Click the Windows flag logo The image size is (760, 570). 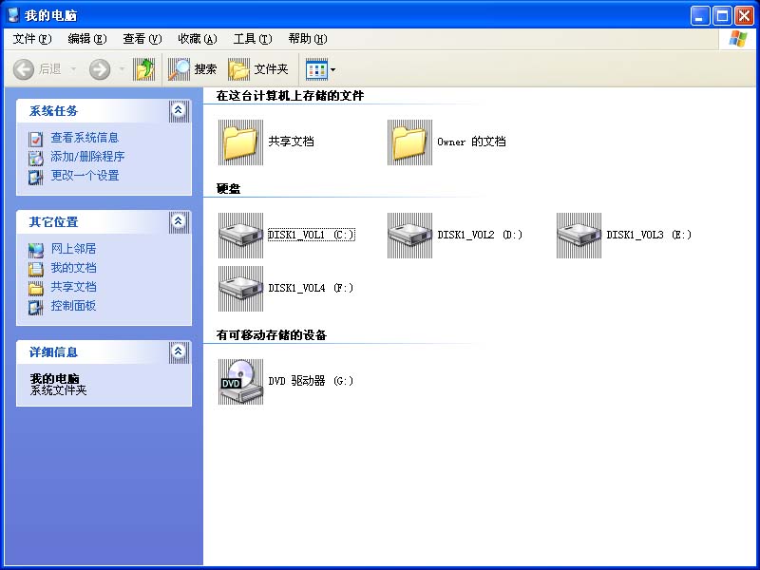pos(738,39)
